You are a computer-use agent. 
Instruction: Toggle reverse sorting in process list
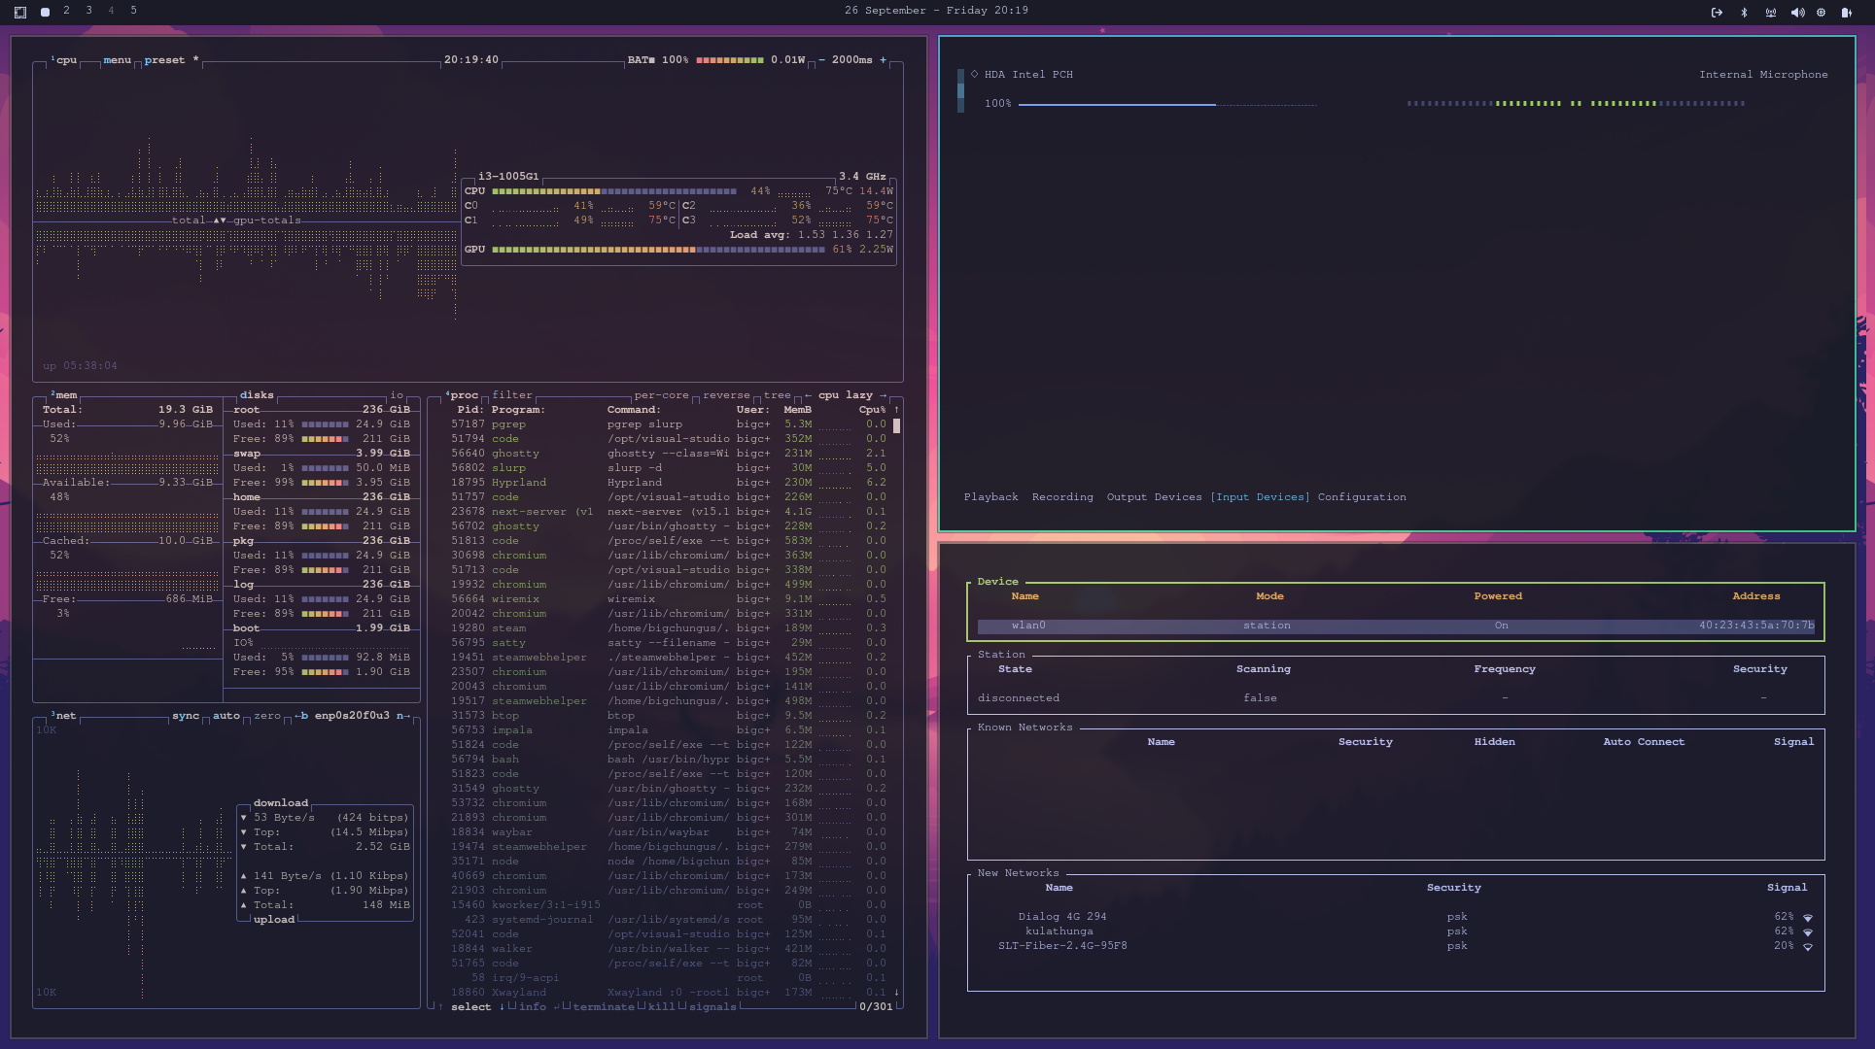pos(726,395)
